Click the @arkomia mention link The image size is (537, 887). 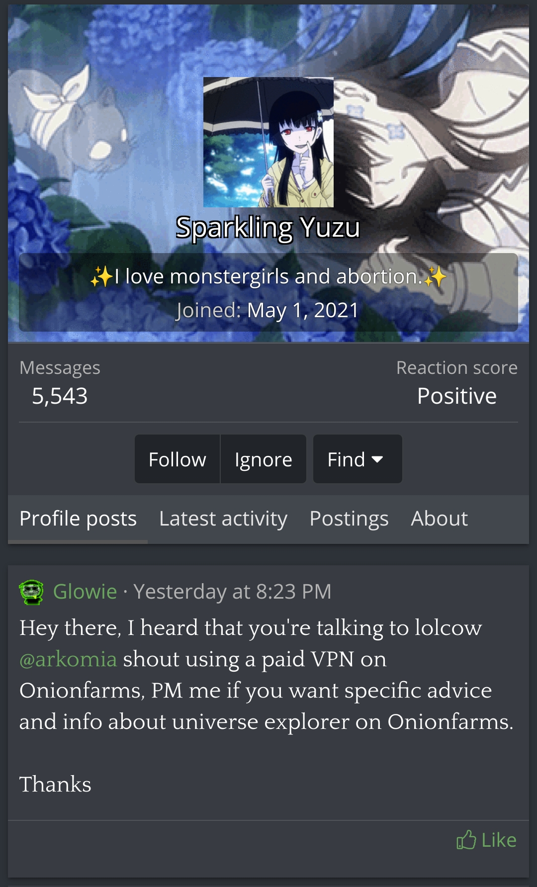(68, 659)
